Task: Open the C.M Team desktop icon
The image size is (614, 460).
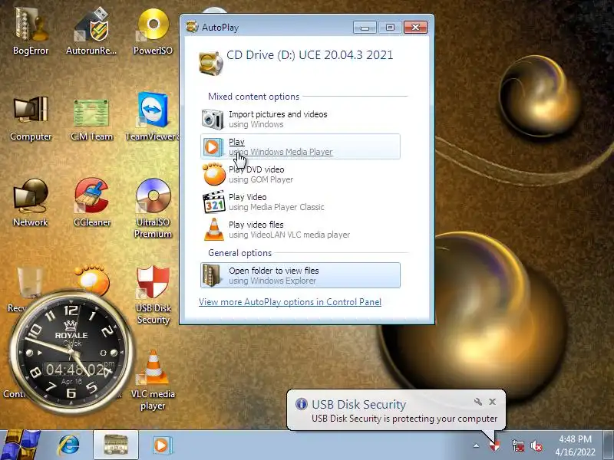Action: tap(91, 118)
